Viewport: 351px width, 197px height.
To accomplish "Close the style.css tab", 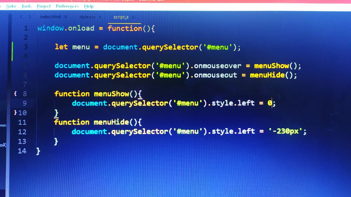I will point(100,17).
